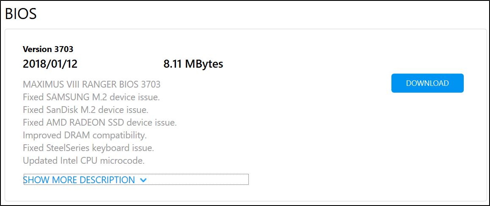
Task: Select the Version 3703 label
Action: (x=48, y=49)
